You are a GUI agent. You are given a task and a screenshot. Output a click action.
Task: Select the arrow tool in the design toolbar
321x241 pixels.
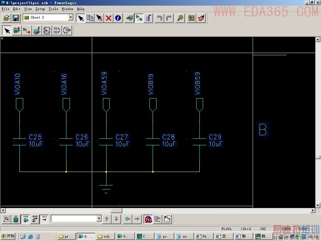pyautogui.click(x=7, y=30)
